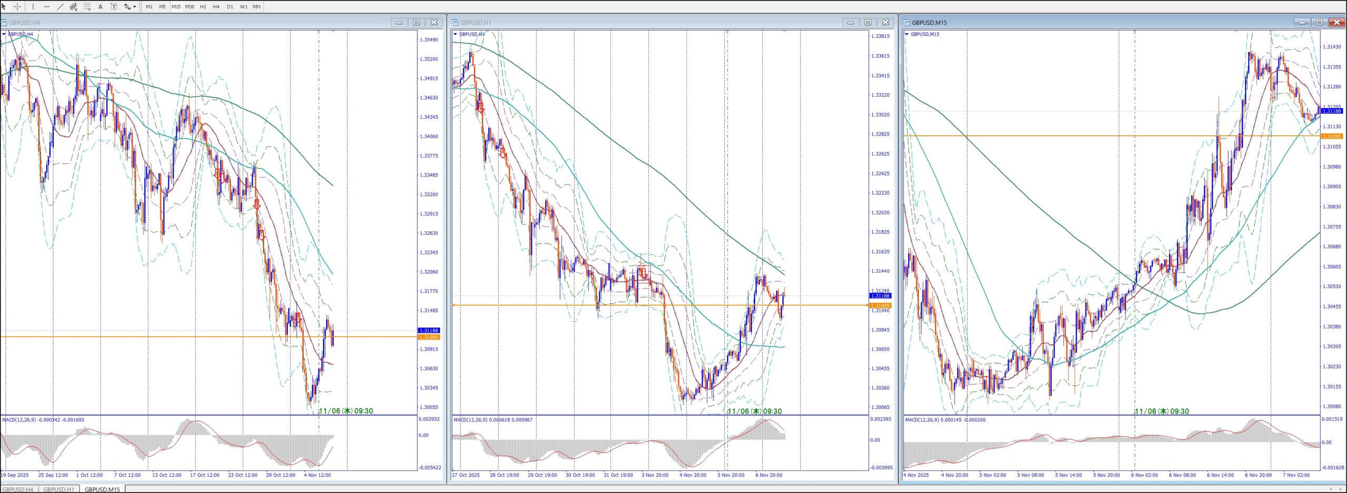Viewport: 1347px width, 493px height.
Task: Choose the horizontal line drawing tool
Action: pos(47,7)
